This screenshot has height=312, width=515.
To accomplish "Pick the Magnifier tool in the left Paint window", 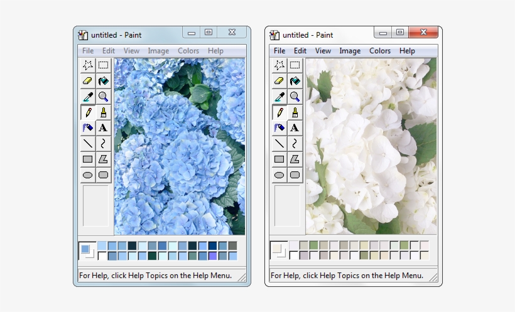I will pos(103,97).
